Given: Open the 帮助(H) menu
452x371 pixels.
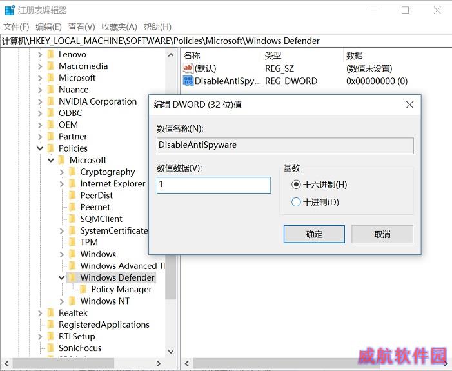Looking at the screenshot, I should (157, 27).
